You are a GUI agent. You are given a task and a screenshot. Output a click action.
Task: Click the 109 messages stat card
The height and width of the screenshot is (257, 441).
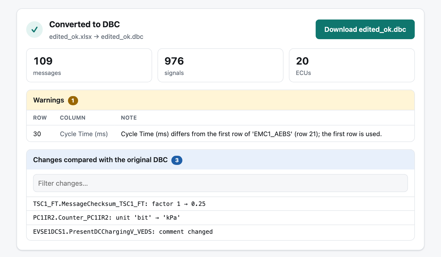click(x=89, y=65)
